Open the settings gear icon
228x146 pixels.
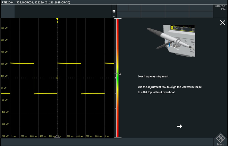pyautogui.click(x=114, y=11)
